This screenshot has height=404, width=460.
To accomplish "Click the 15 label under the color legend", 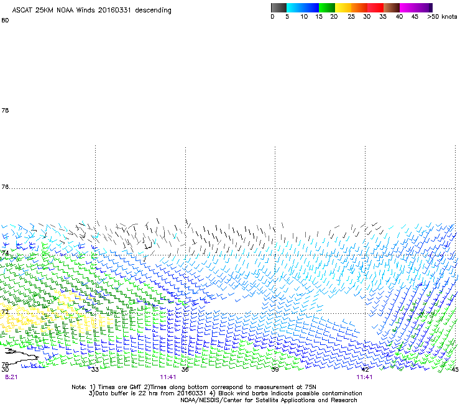I will coord(319,17).
